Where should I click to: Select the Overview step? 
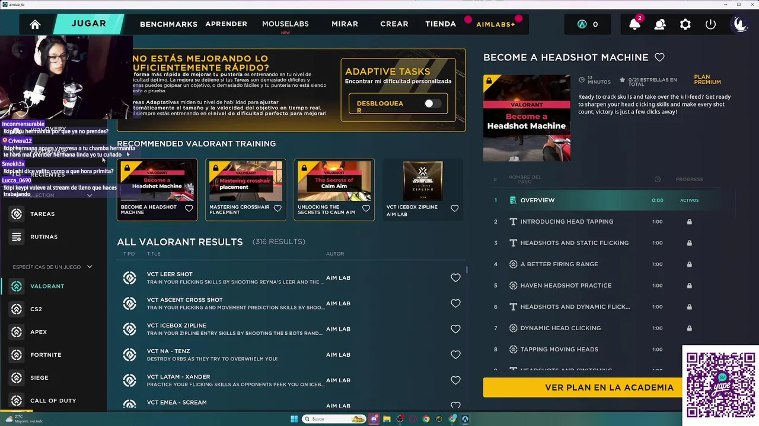click(605, 200)
